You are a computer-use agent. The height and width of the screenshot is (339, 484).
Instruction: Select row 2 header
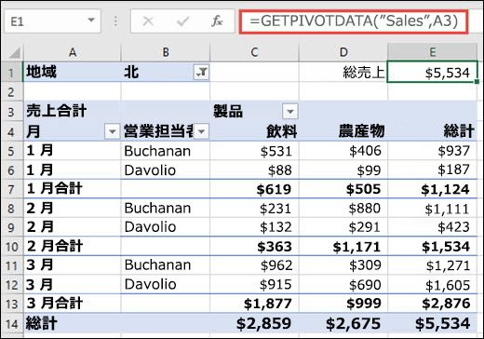point(12,92)
